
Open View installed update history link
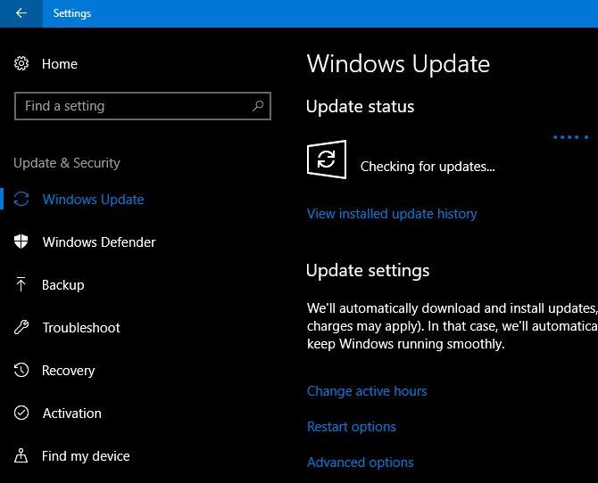click(392, 214)
